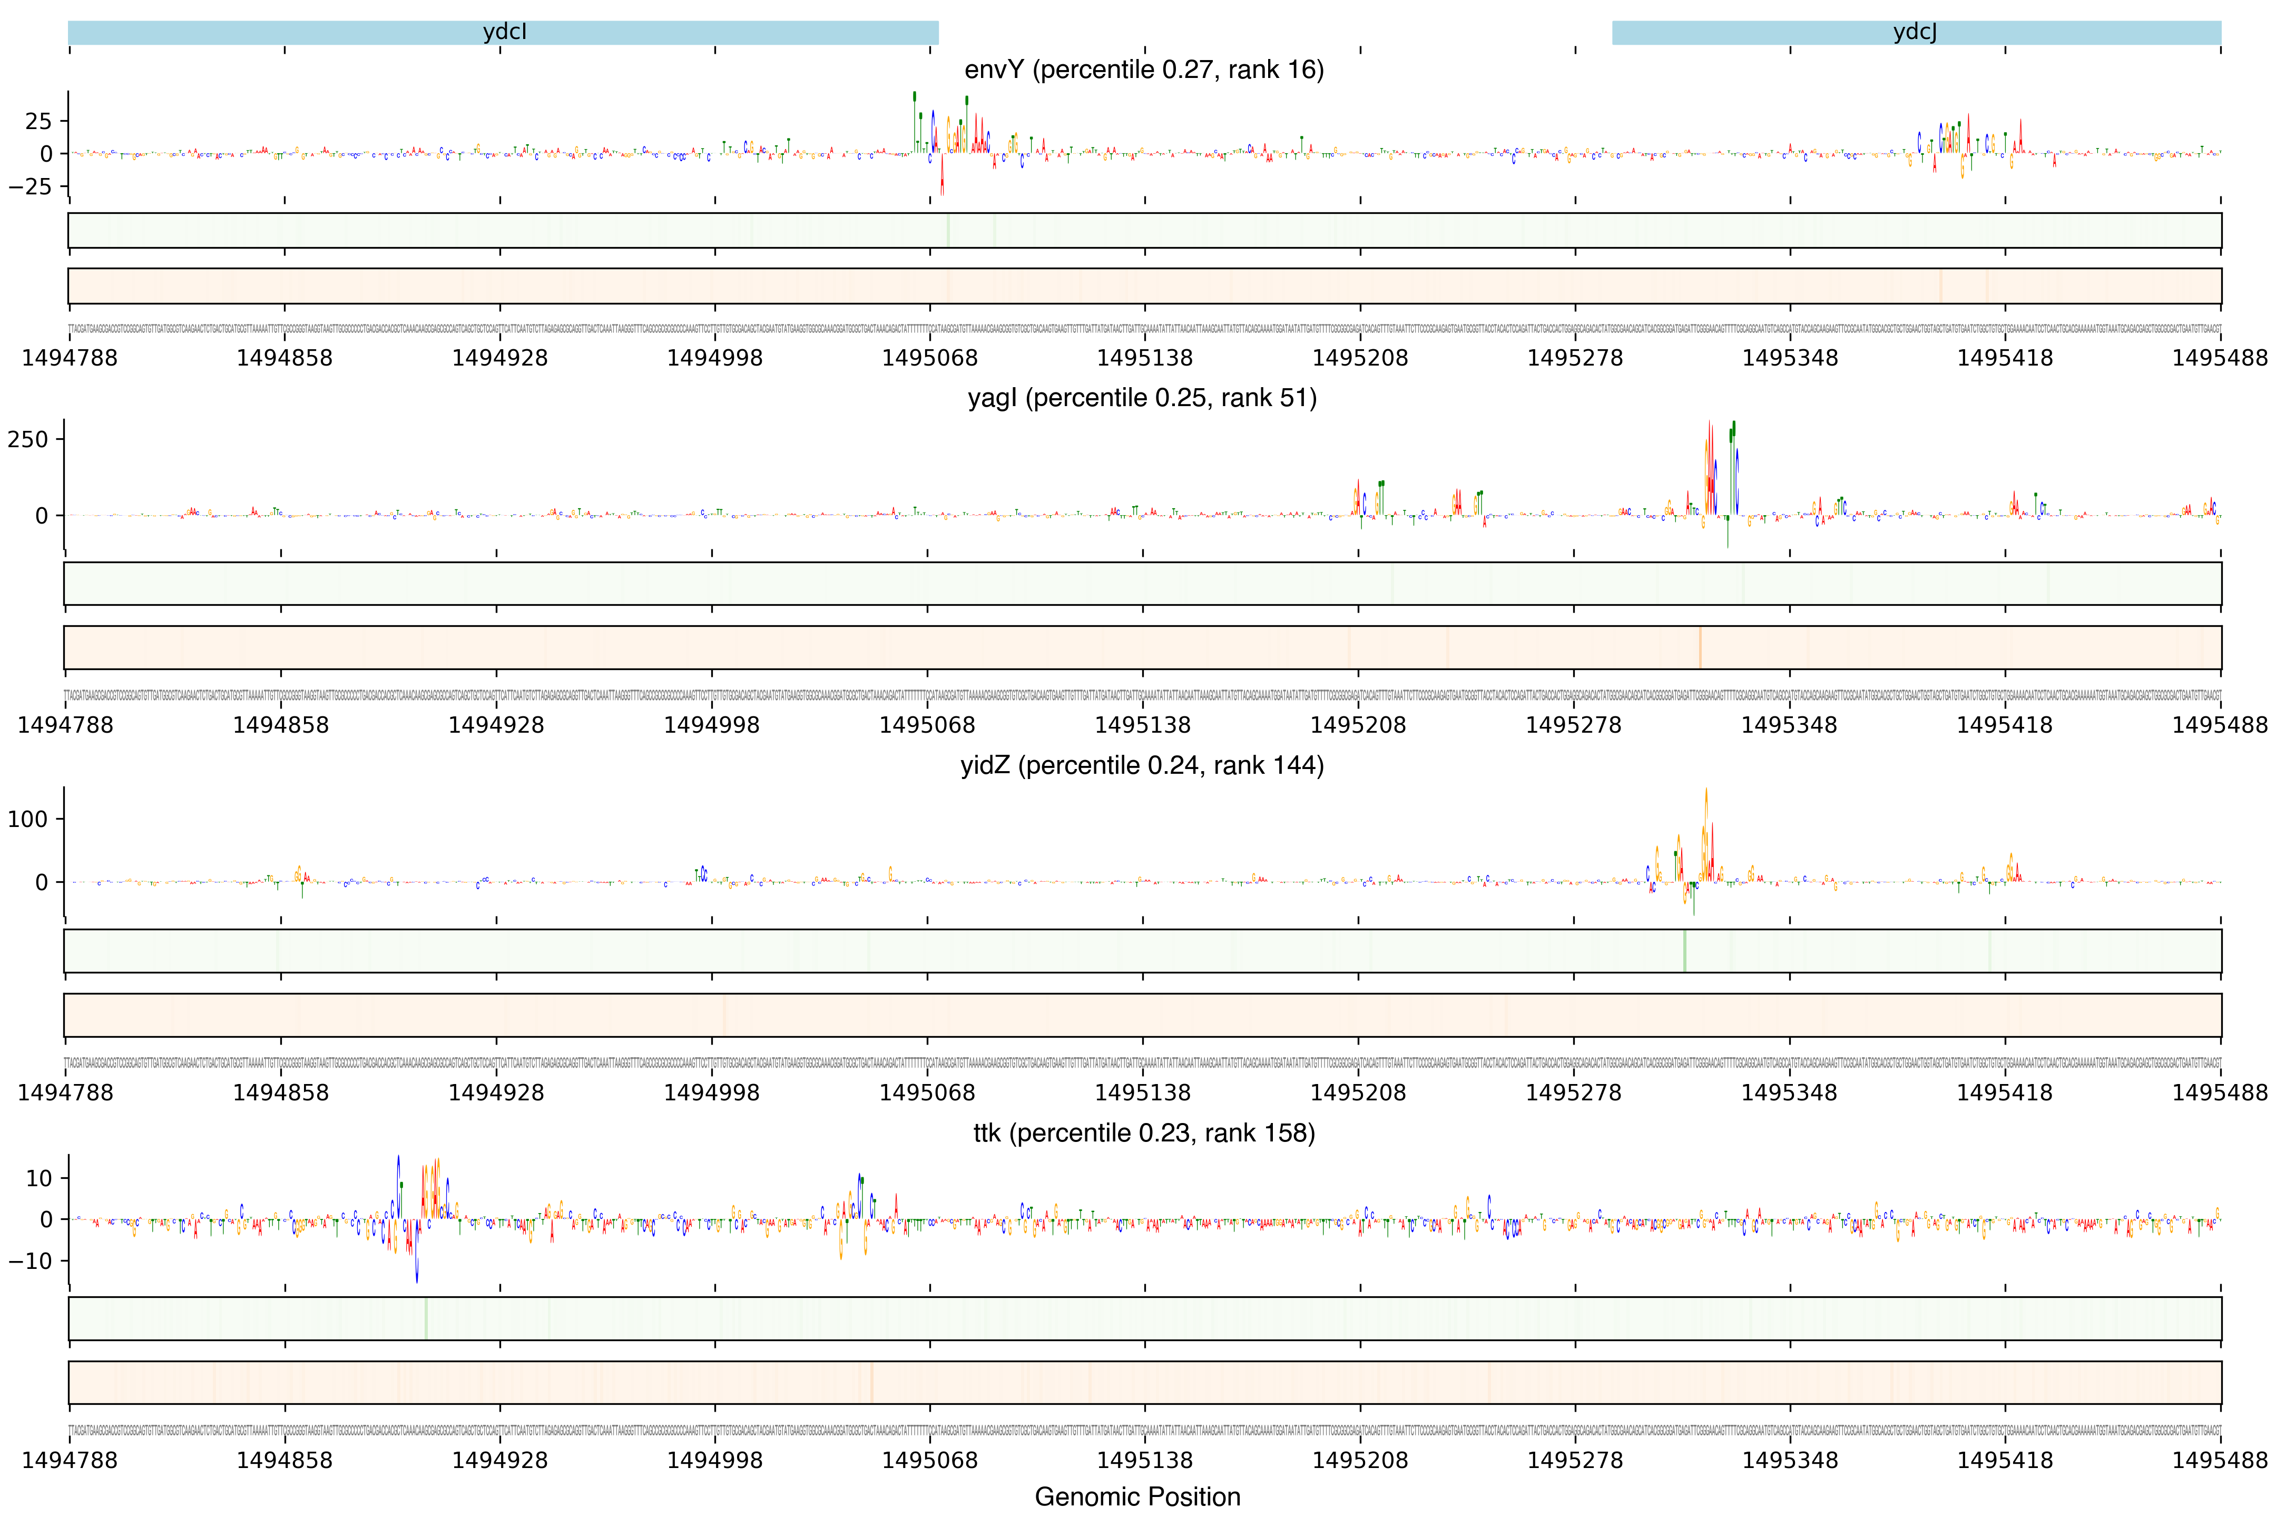Click the 250 y-axis label of yagI plot

click(27, 439)
